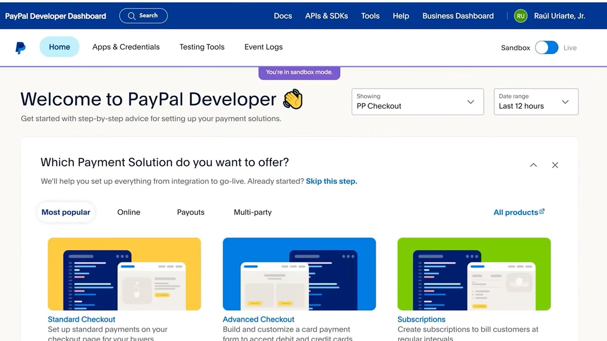Switch to the Multi-party tab

(253, 212)
